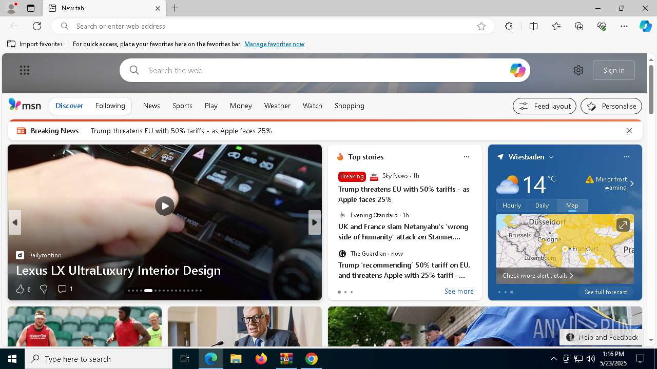The image size is (657, 369).
Task: Open the Feed layout button
Action: [x=545, y=106]
